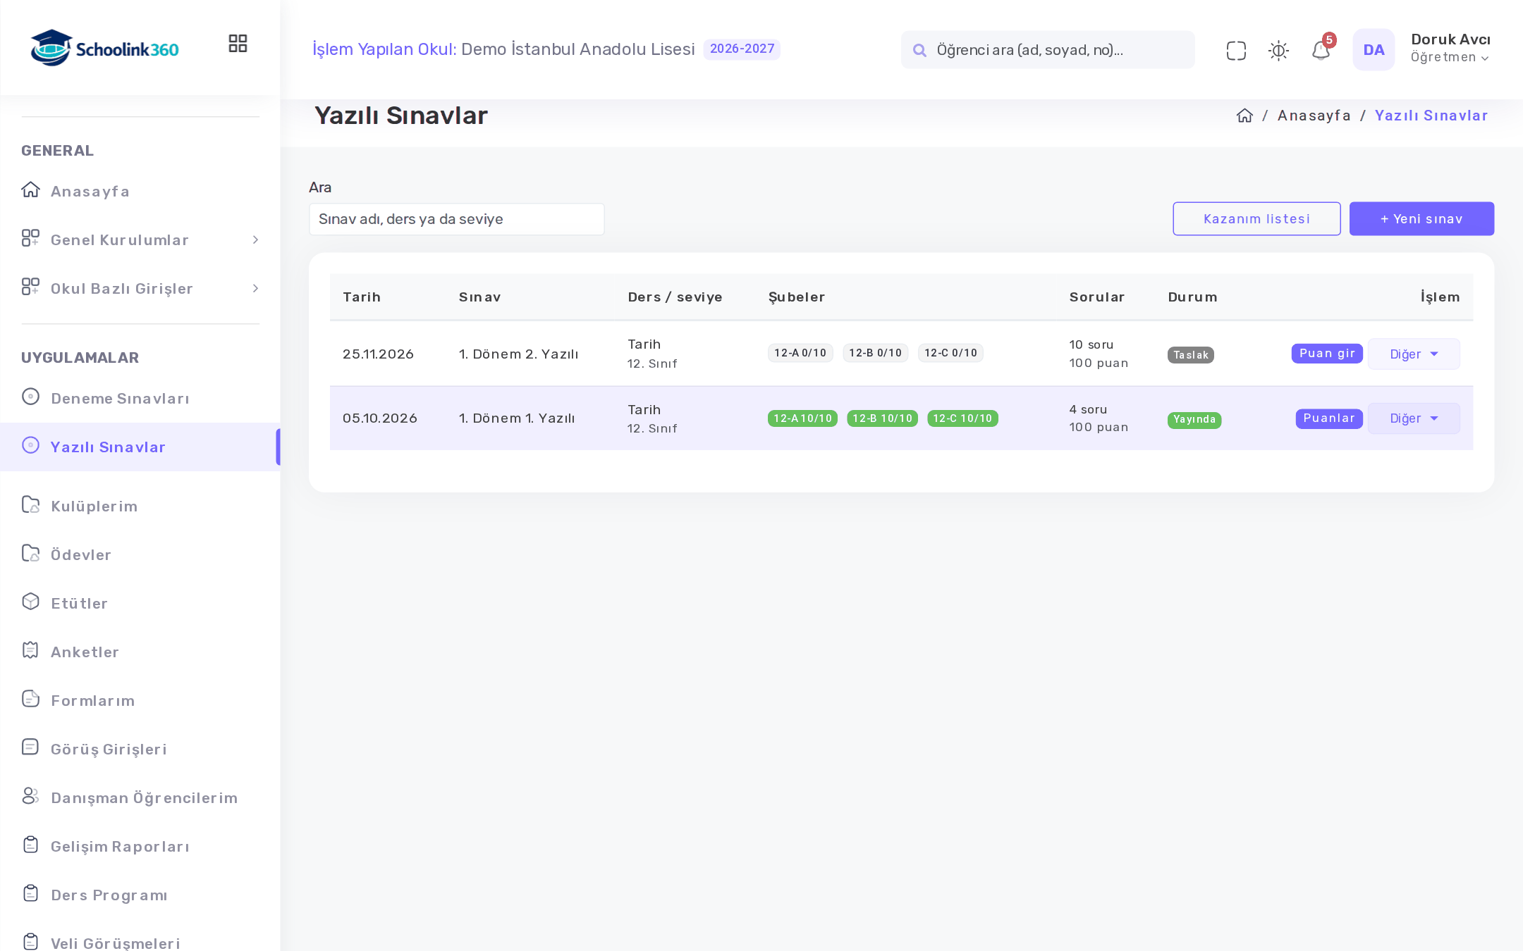
Task: Click the 12-B 10/10 green badge
Action: pyautogui.click(x=882, y=418)
